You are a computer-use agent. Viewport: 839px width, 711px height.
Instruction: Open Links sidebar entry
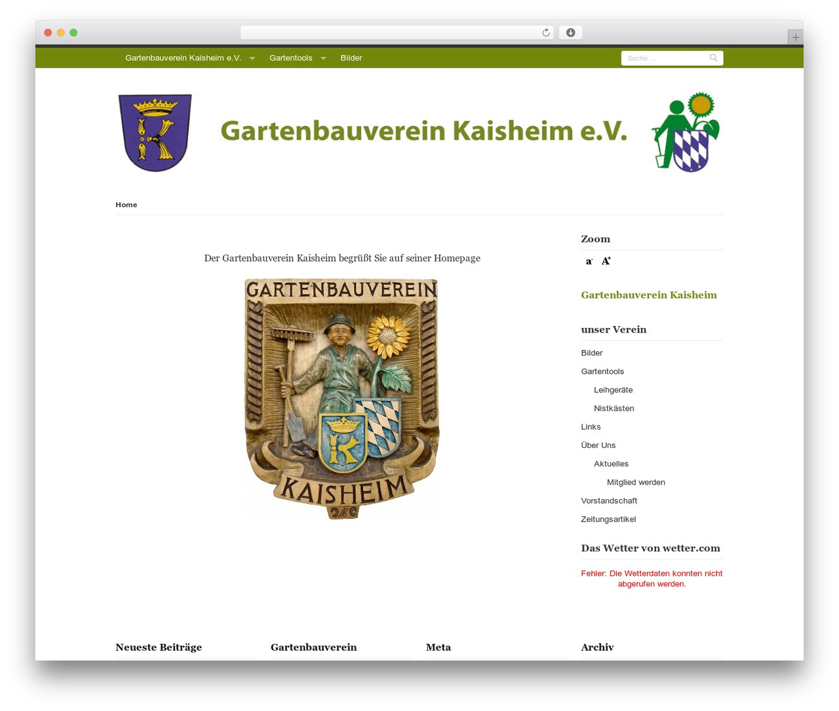591,426
